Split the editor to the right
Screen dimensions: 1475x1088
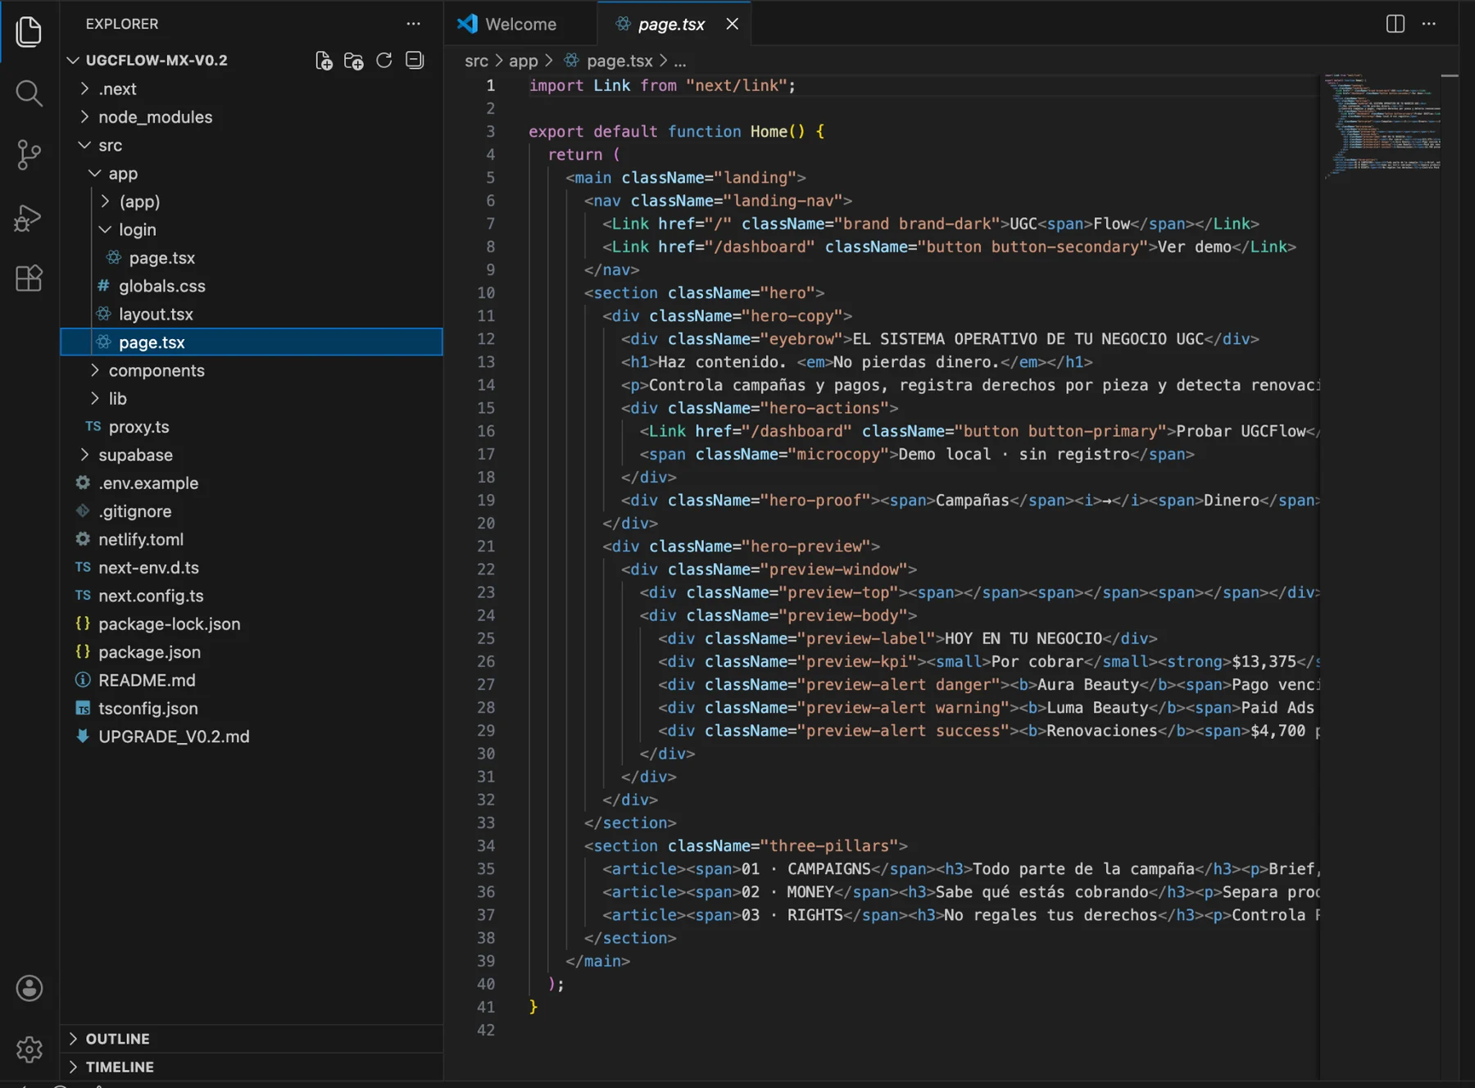1396,24
